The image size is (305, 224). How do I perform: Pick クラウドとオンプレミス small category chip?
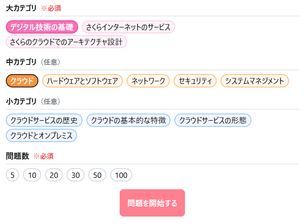point(41,135)
